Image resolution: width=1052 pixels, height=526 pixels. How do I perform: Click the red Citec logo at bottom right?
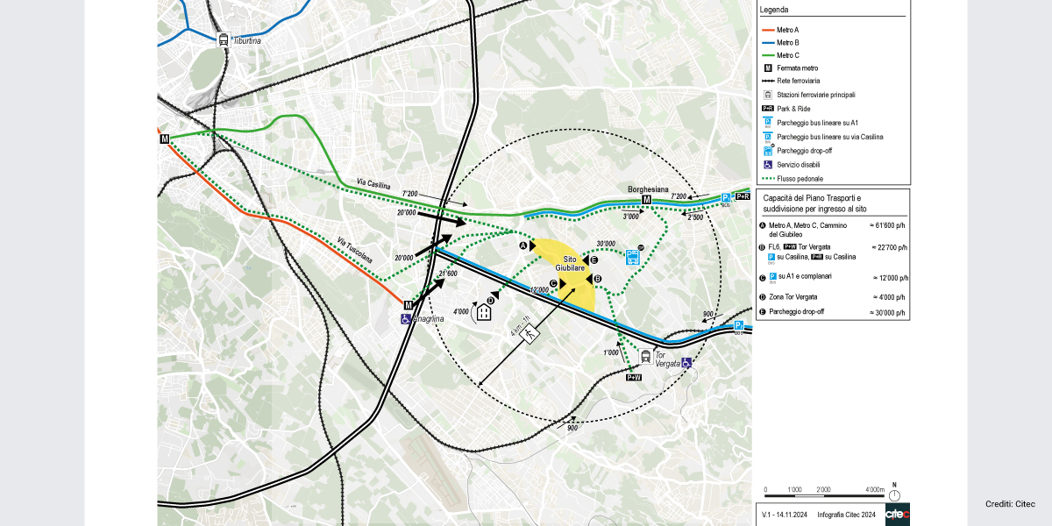coord(898,516)
